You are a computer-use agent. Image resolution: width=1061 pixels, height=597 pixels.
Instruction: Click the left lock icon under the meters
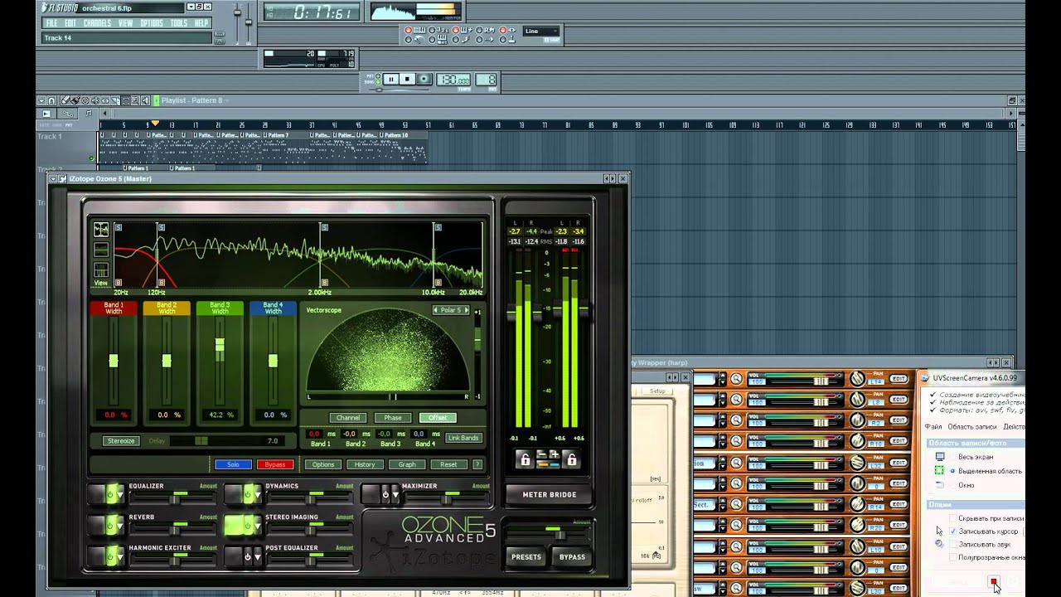[524, 459]
